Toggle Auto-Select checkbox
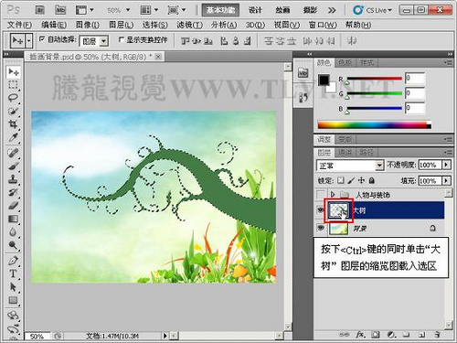Screen dimensions: 457x343 42,39
